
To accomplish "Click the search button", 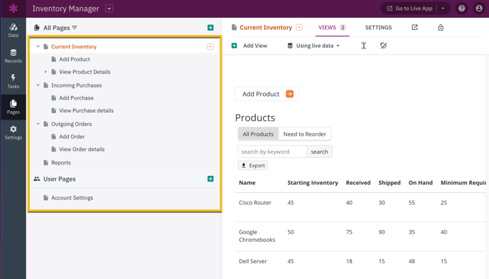I will pyautogui.click(x=319, y=152).
